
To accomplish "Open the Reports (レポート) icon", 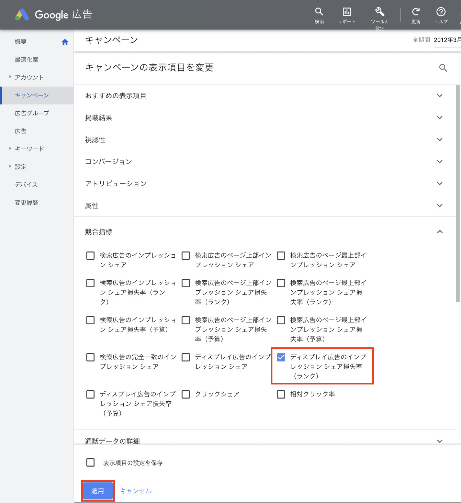I will click(347, 12).
